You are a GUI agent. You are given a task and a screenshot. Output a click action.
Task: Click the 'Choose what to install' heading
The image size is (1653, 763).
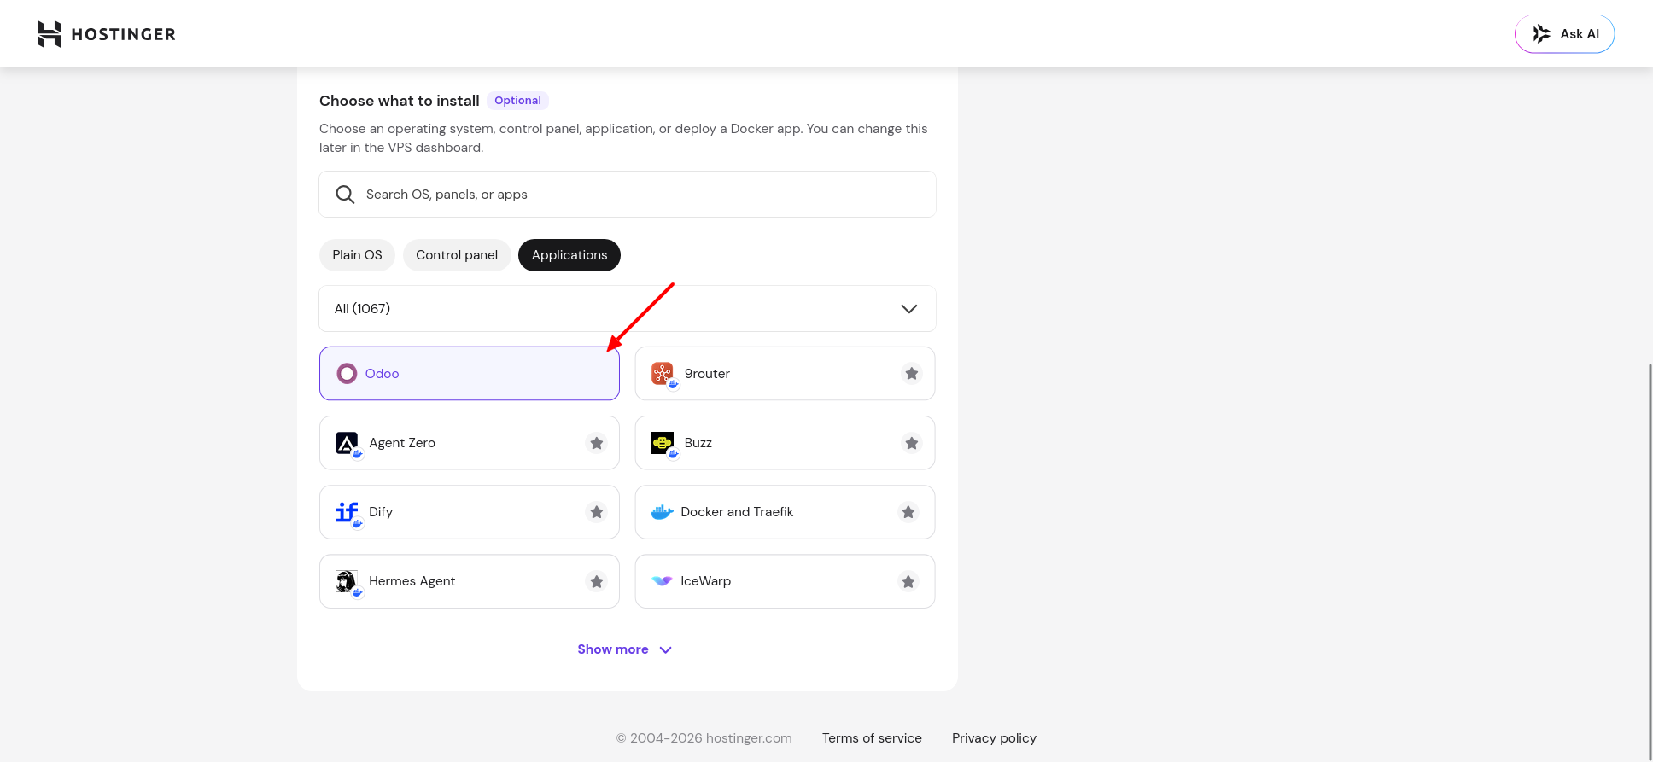tap(400, 101)
